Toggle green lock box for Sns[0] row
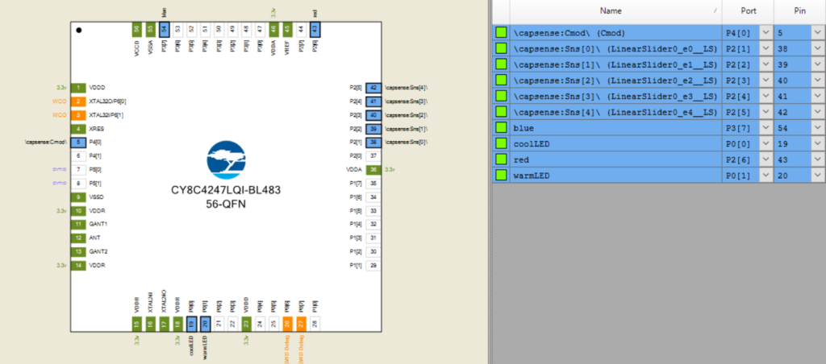The width and height of the screenshot is (826, 364). 501,48
